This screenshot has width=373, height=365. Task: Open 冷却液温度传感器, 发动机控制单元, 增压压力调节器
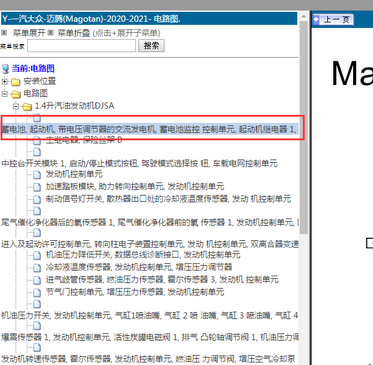point(139,267)
